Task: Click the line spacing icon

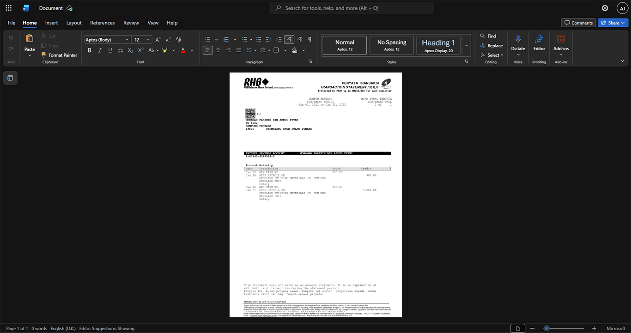Action: click(x=249, y=50)
